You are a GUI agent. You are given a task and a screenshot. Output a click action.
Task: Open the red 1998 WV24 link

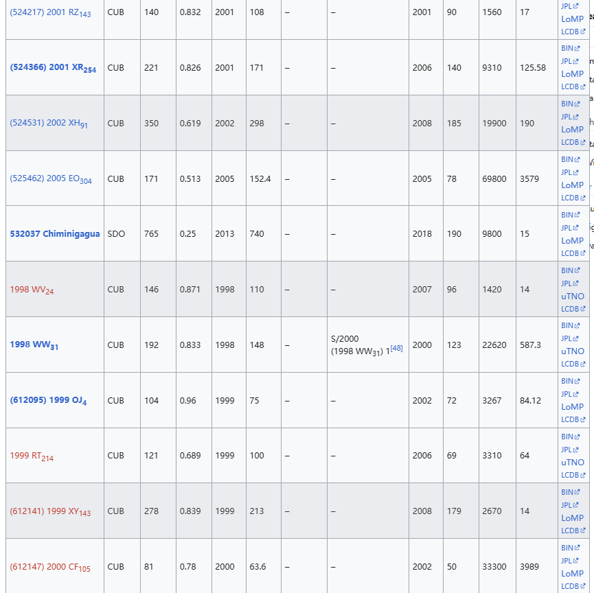[32, 290]
